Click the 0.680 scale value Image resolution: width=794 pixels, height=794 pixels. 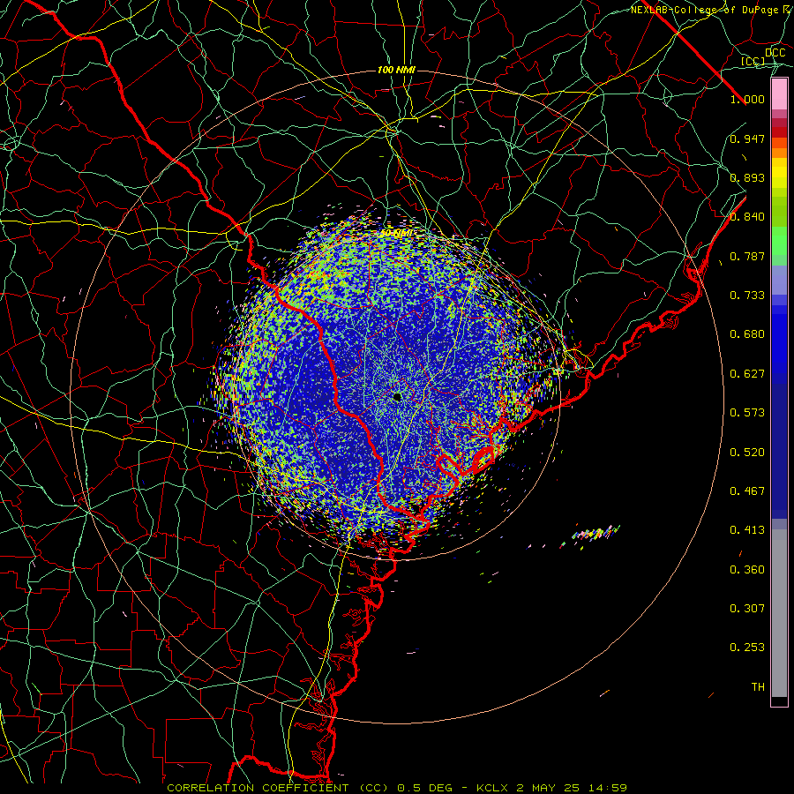coord(747,334)
